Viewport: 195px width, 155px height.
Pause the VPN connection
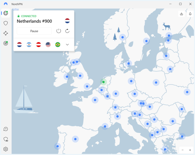[34, 31]
